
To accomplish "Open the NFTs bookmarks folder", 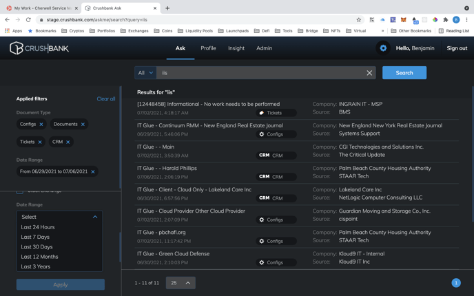I will 332,31.
